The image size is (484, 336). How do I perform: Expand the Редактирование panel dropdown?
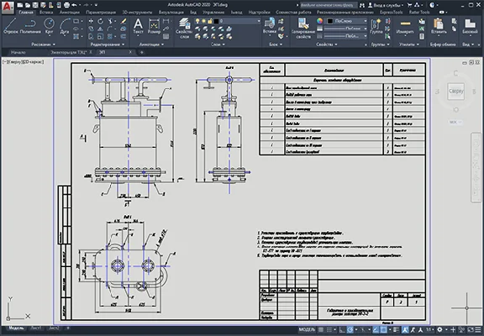coord(108,45)
